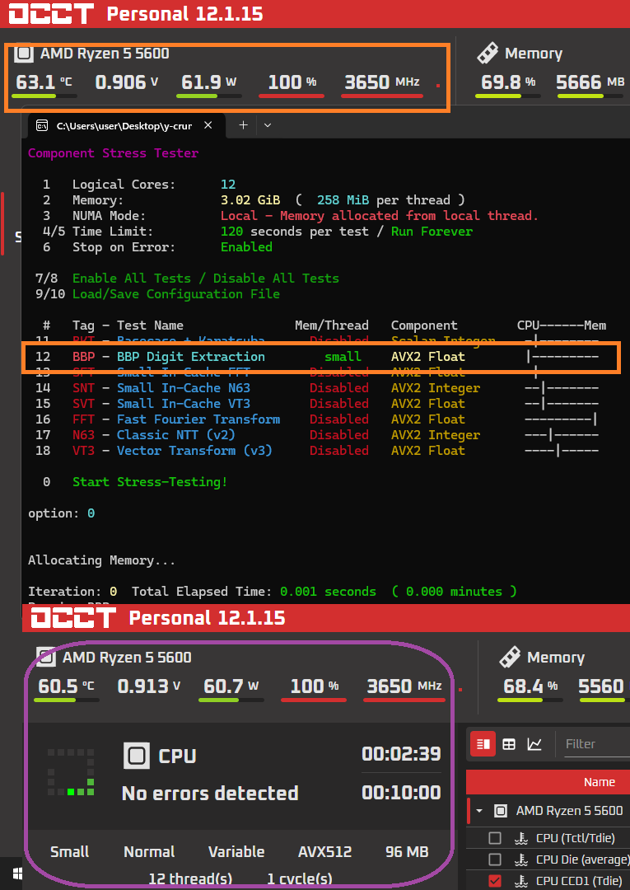This screenshot has height=890, width=630.
Task: Click the AVX512 instruction set setting
Action: 325,851
